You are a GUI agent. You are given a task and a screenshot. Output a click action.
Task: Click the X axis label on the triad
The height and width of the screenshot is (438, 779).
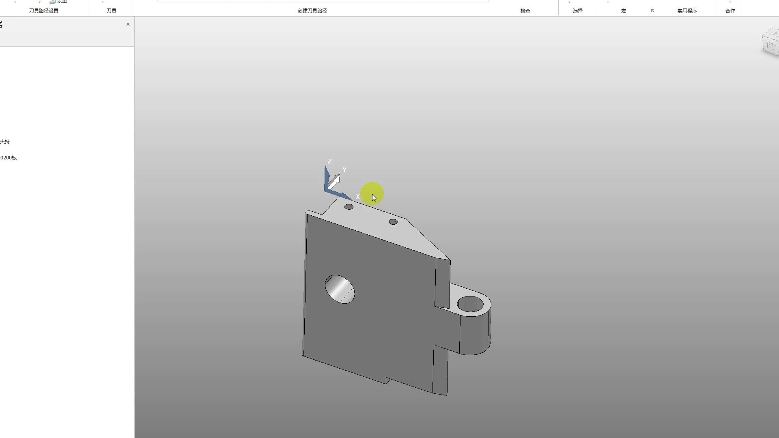[357, 197]
